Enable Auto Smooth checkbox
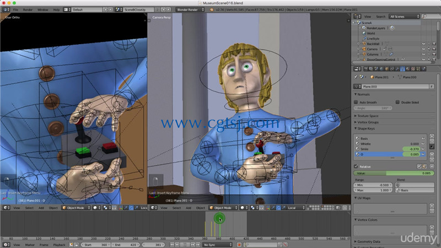The width and height of the screenshot is (441, 248). (x=356, y=102)
